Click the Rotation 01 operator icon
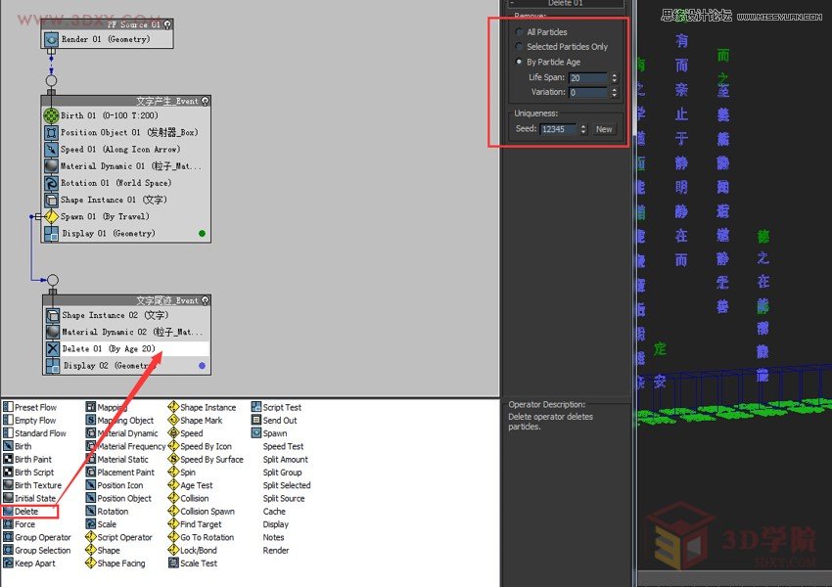This screenshot has width=832, height=587. [51, 183]
